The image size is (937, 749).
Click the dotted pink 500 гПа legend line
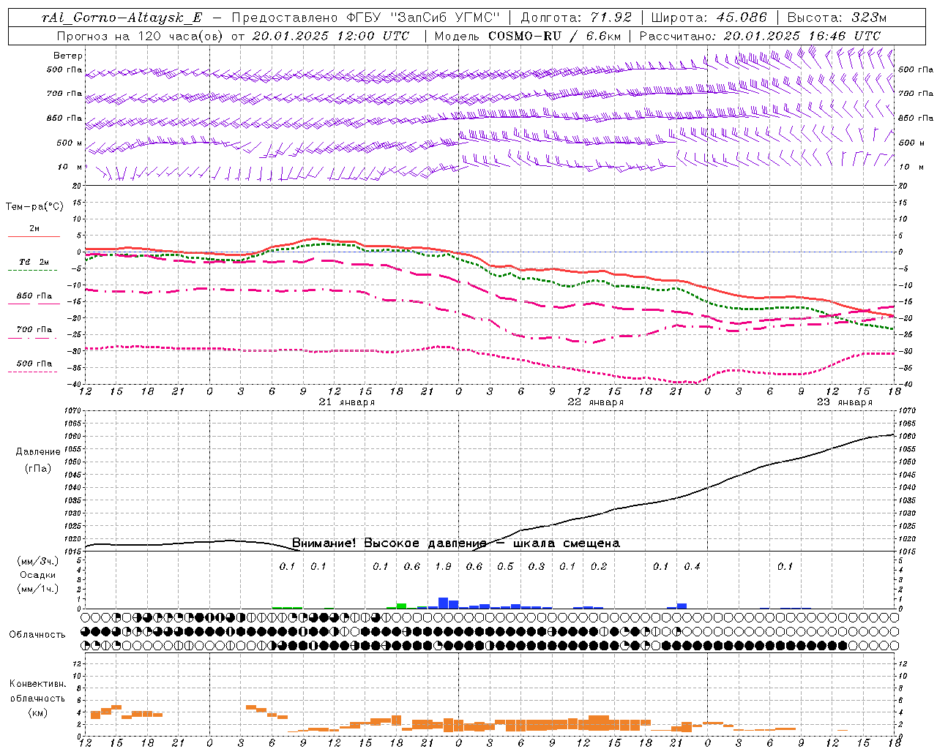pyautogui.click(x=33, y=372)
